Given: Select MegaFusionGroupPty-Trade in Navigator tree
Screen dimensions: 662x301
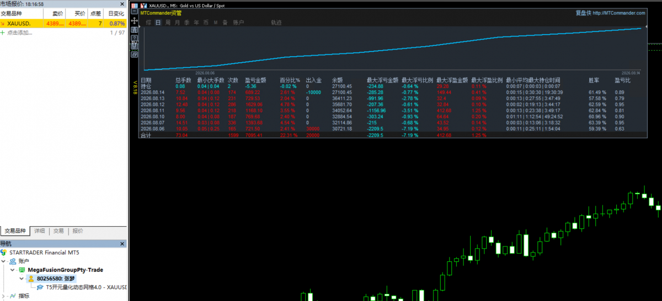Looking at the screenshot, I should click(65, 270).
